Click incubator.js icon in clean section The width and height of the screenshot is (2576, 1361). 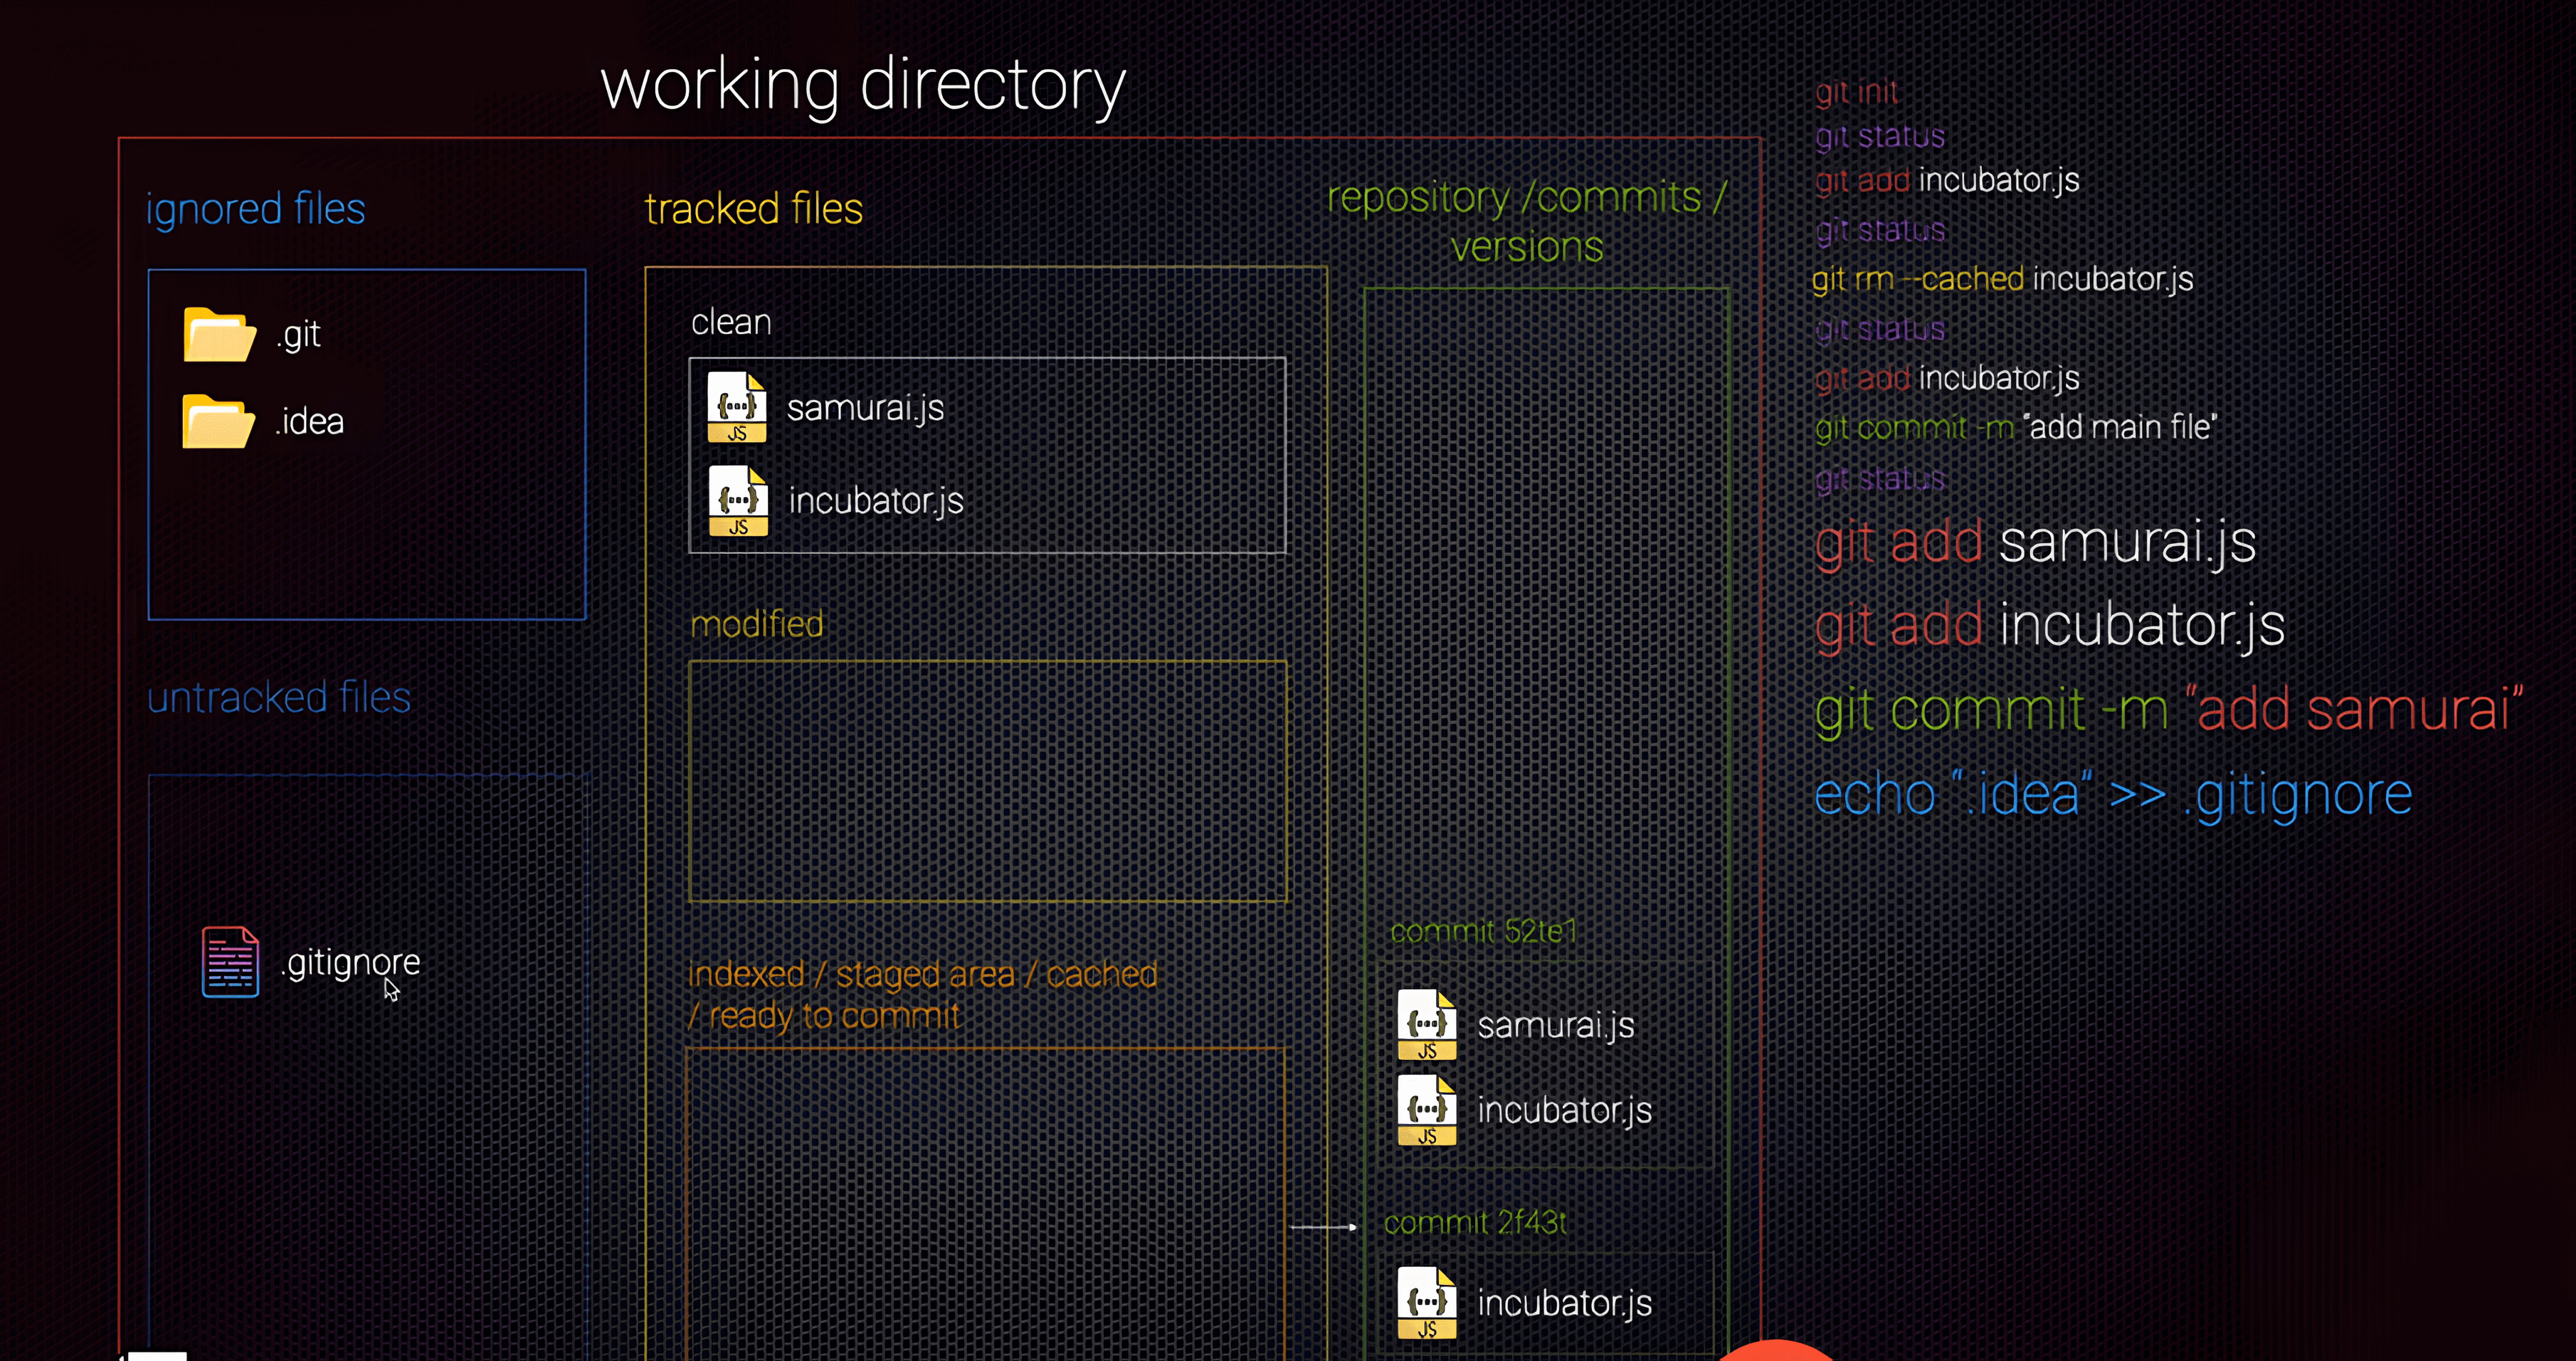(738, 500)
